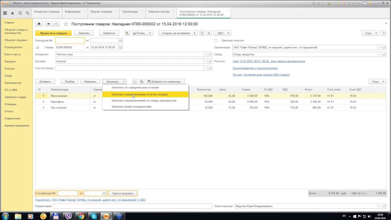Open the top Еще menu
Screen dimensions: 391x220
[x=370, y=33]
